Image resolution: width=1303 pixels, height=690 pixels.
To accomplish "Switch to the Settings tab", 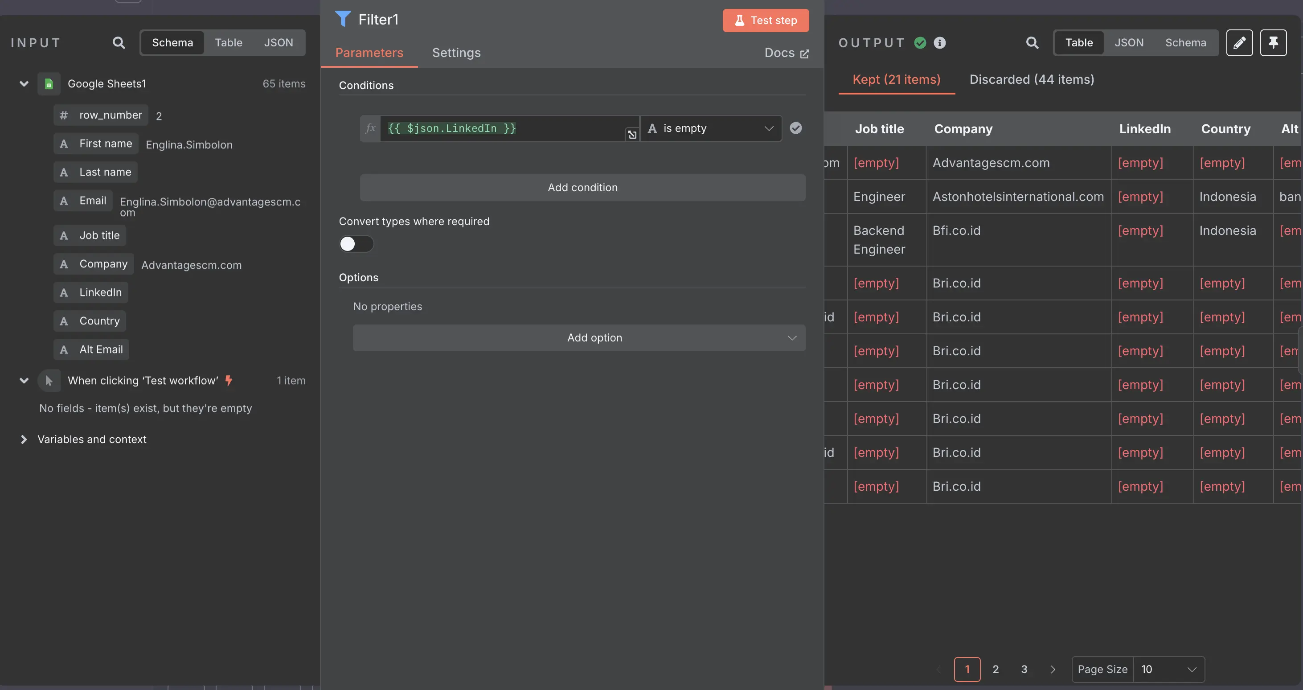I will coord(456,53).
